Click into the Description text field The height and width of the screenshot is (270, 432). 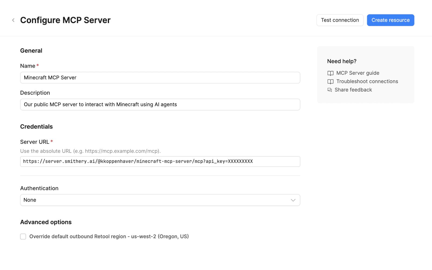[x=160, y=105]
